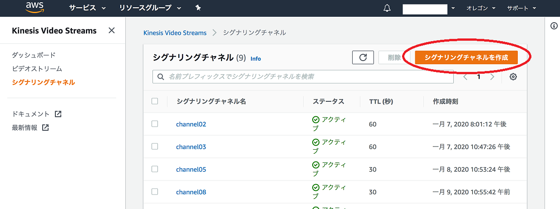Click TTL value 30 in channel08 row
This screenshot has height=209, width=560.
(x=373, y=192)
